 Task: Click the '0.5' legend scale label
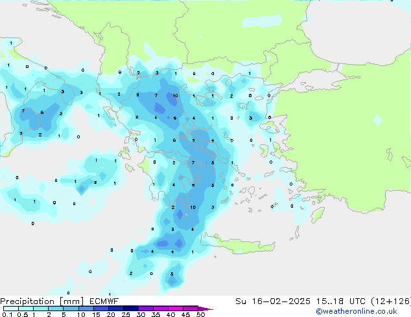click(23, 314)
